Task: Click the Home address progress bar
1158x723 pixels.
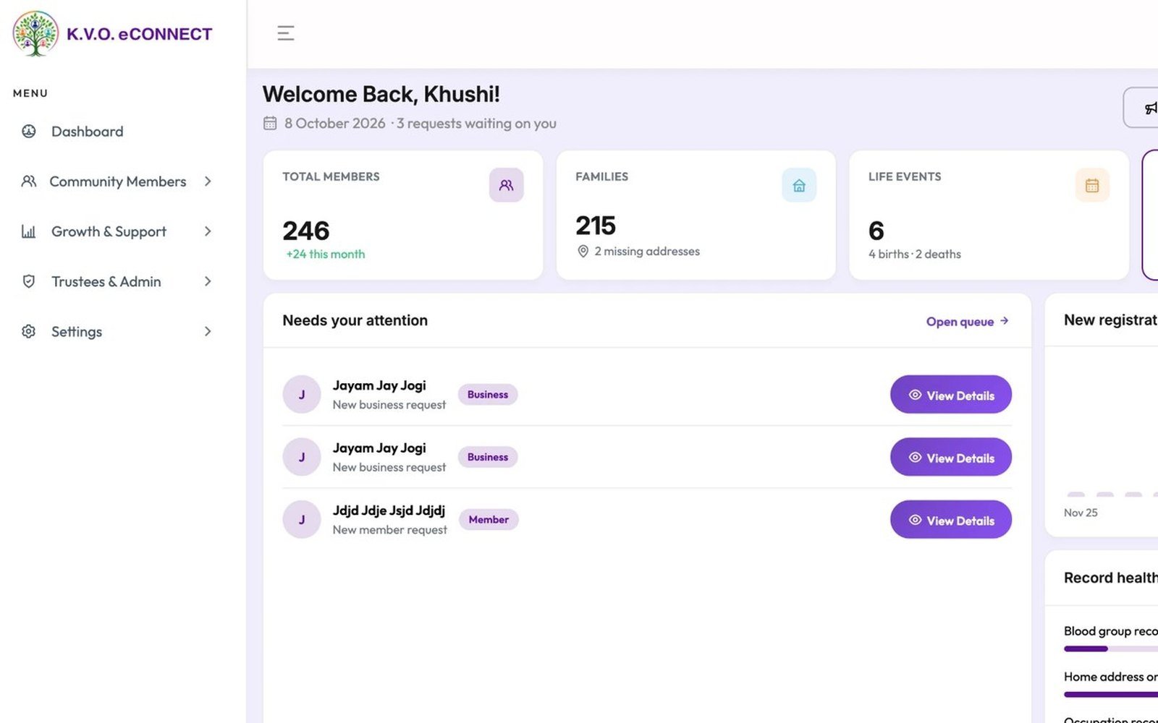Action: click(x=1111, y=694)
